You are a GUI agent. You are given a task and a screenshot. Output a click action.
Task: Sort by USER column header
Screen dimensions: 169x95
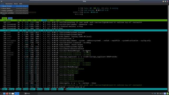(x=9, y=20)
